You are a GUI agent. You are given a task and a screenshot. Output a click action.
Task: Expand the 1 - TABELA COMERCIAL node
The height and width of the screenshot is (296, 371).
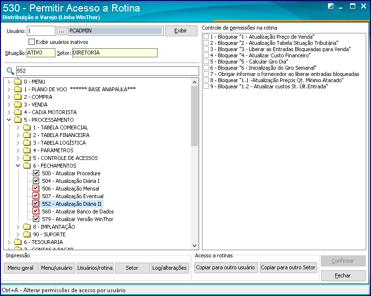(x=18, y=127)
